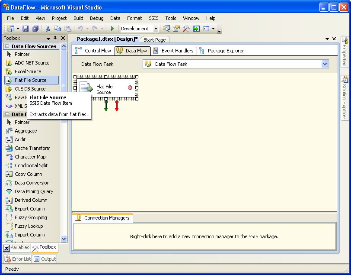The image size is (351, 275).
Task: Switch to the Control Flow tab
Action: pos(93,51)
